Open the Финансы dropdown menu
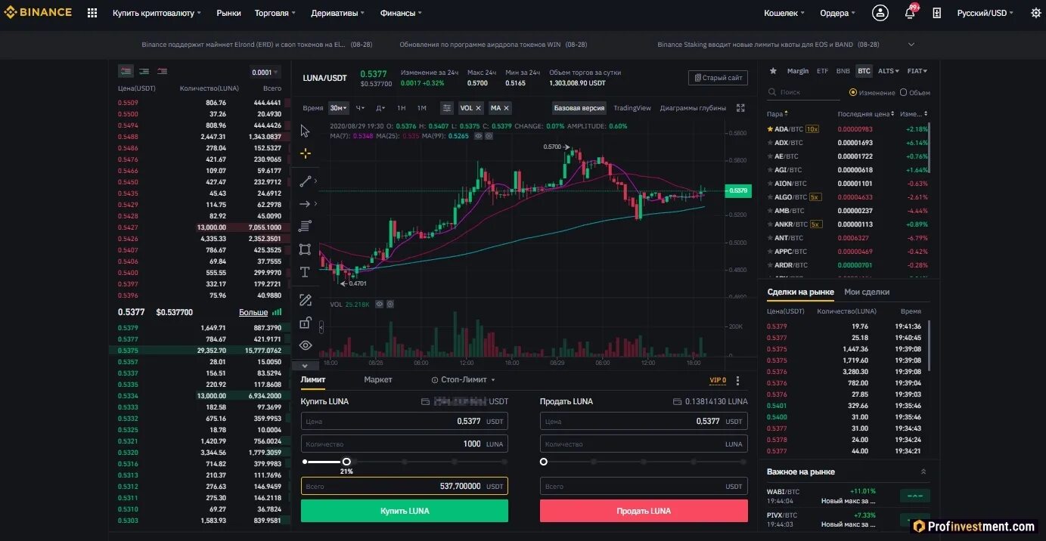 [x=401, y=13]
